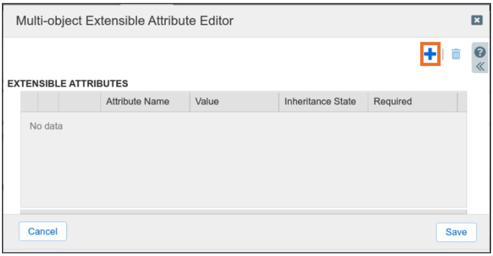
Task: Select the Inheritance State column header
Action: point(320,102)
